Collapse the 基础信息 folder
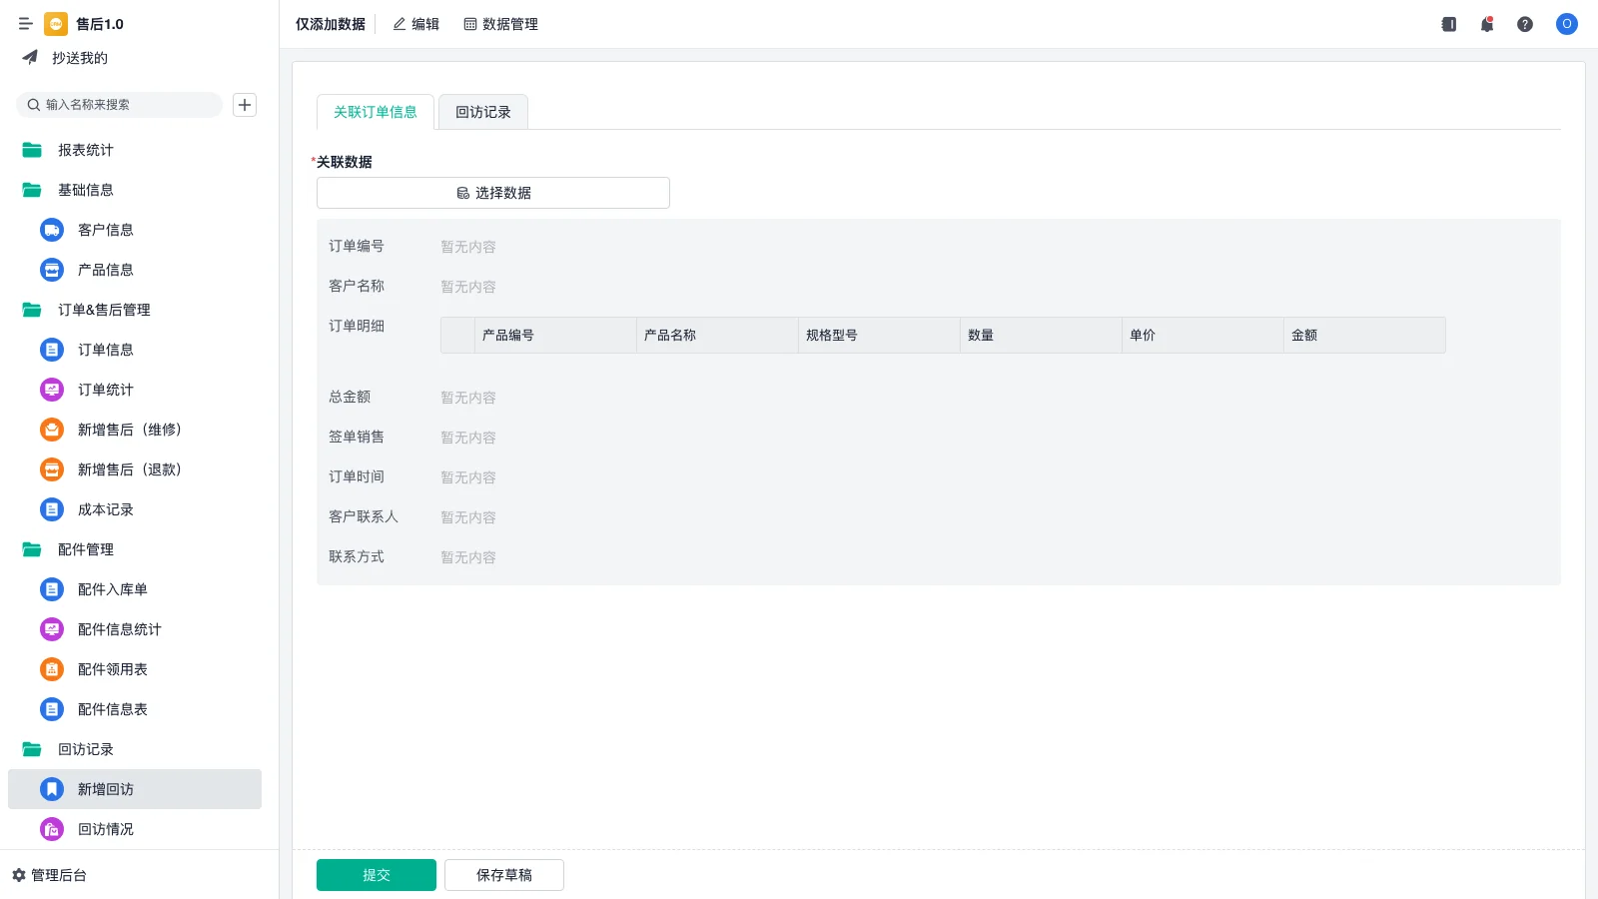The image size is (1598, 899). click(x=85, y=190)
